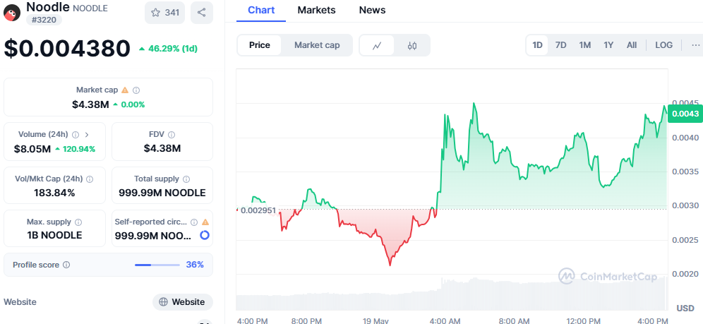Click the Profile score progress bar
This screenshot has height=324, width=703.
coord(157,265)
